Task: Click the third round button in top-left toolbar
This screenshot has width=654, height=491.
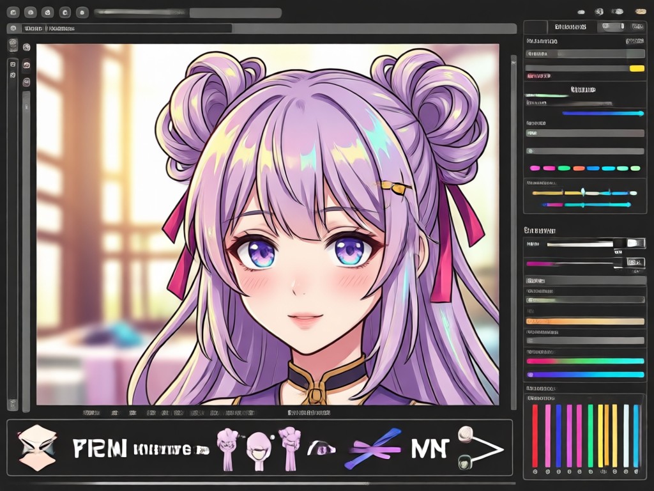Action: [x=47, y=13]
